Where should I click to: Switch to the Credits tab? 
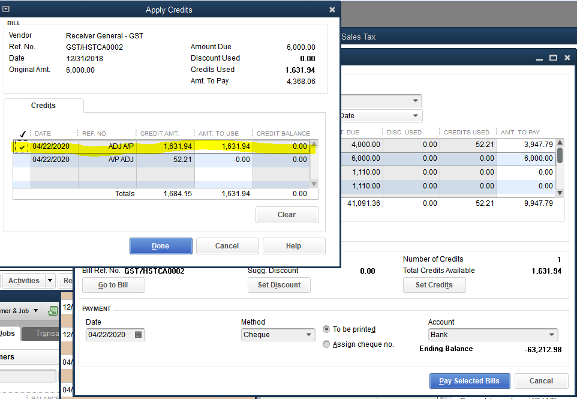click(x=43, y=106)
